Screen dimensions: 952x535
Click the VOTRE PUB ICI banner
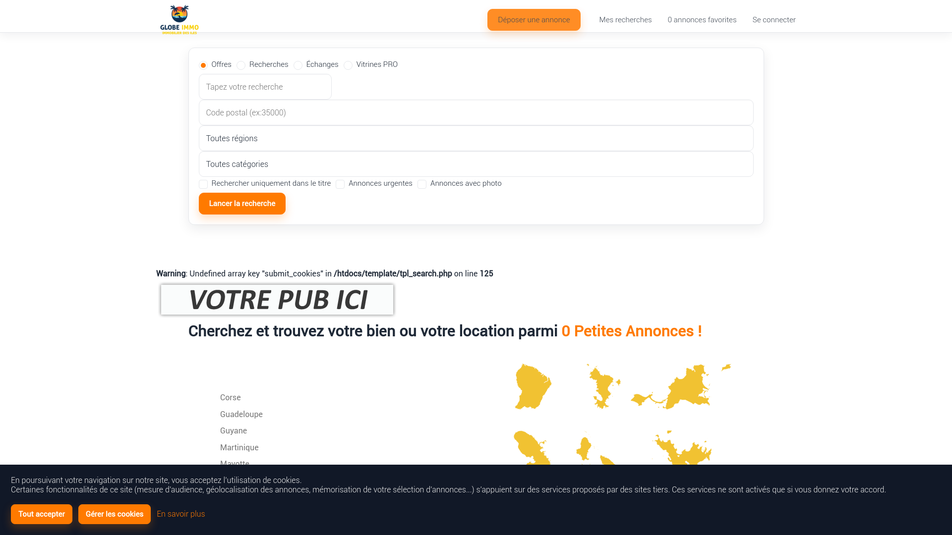click(277, 299)
